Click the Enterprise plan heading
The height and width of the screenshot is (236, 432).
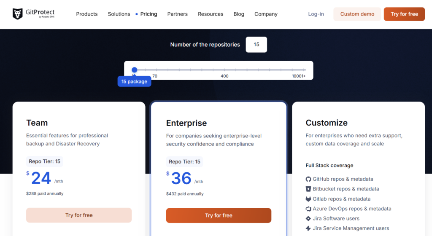(x=186, y=123)
